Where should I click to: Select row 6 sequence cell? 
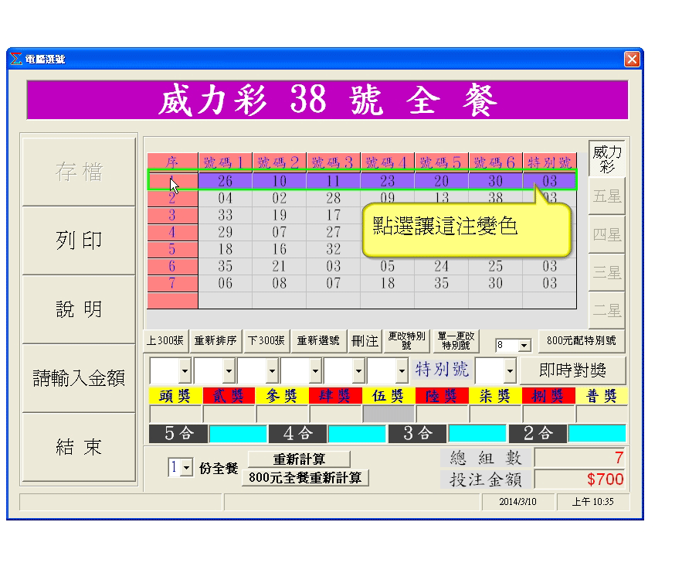(x=172, y=267)
